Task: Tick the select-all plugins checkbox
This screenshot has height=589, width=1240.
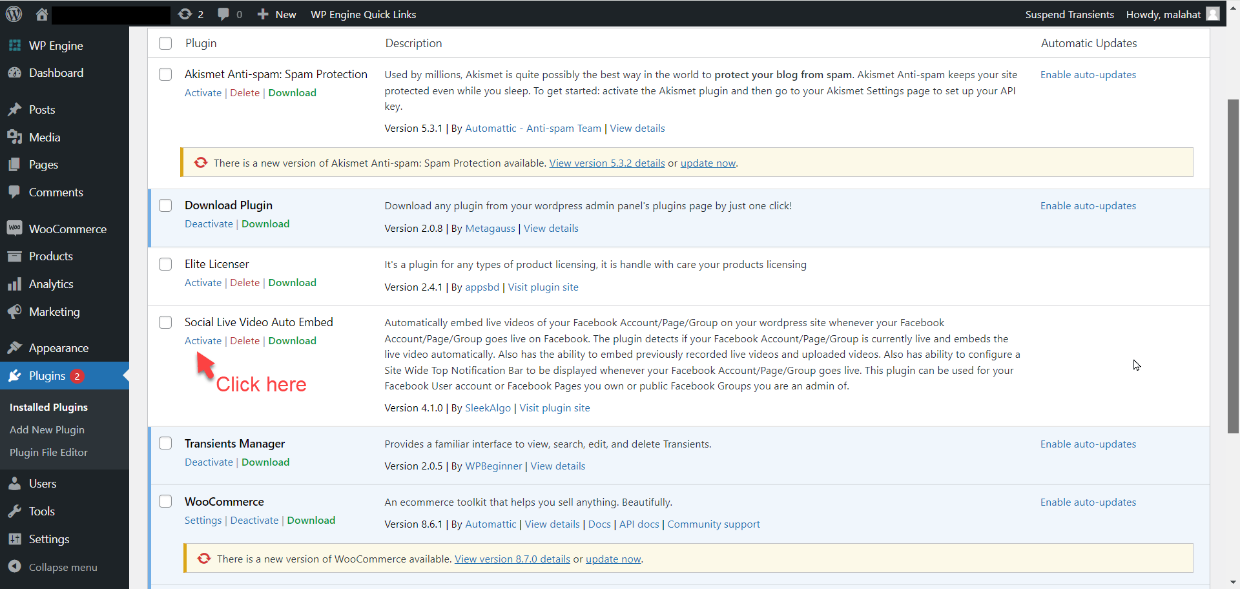Action: click(x=165, y=43)
